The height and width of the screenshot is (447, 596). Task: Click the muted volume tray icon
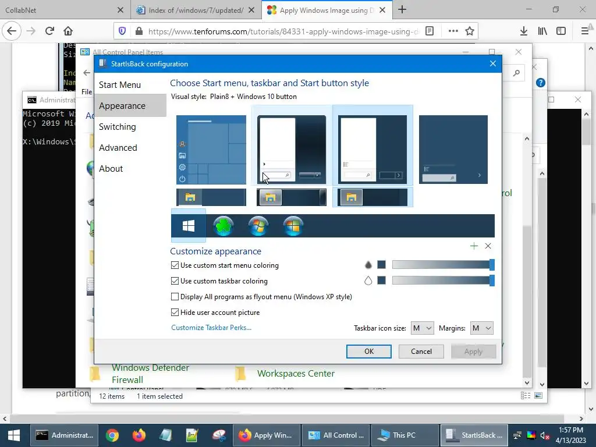[545, 435]
